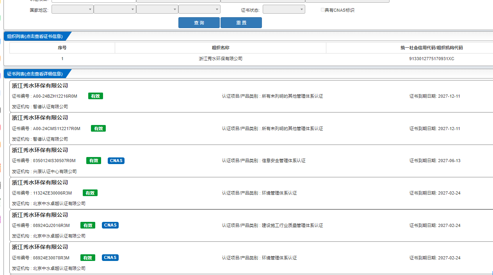Viewport: 493px width, 275px height.
Task: Open certificate 08924E30078R3M entry
Action: pyautogui.click(x=251, y=258)
